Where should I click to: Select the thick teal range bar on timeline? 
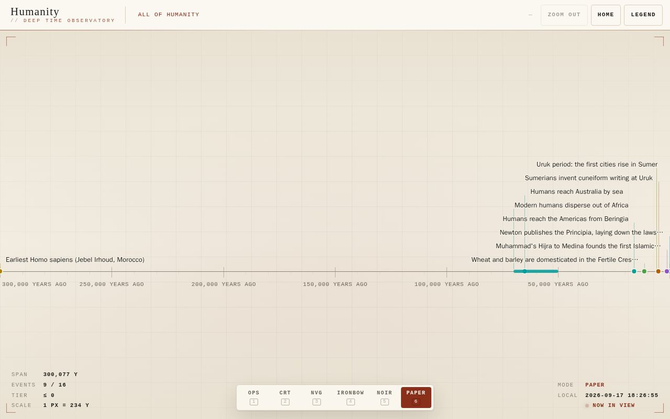[536, 271]
